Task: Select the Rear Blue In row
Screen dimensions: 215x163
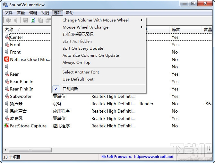Action: 22,81
